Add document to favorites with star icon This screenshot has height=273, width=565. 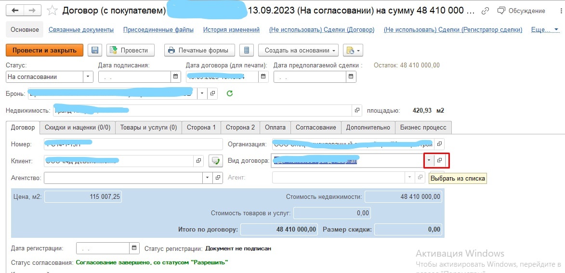pyautogui.click(x=52, y=11)
